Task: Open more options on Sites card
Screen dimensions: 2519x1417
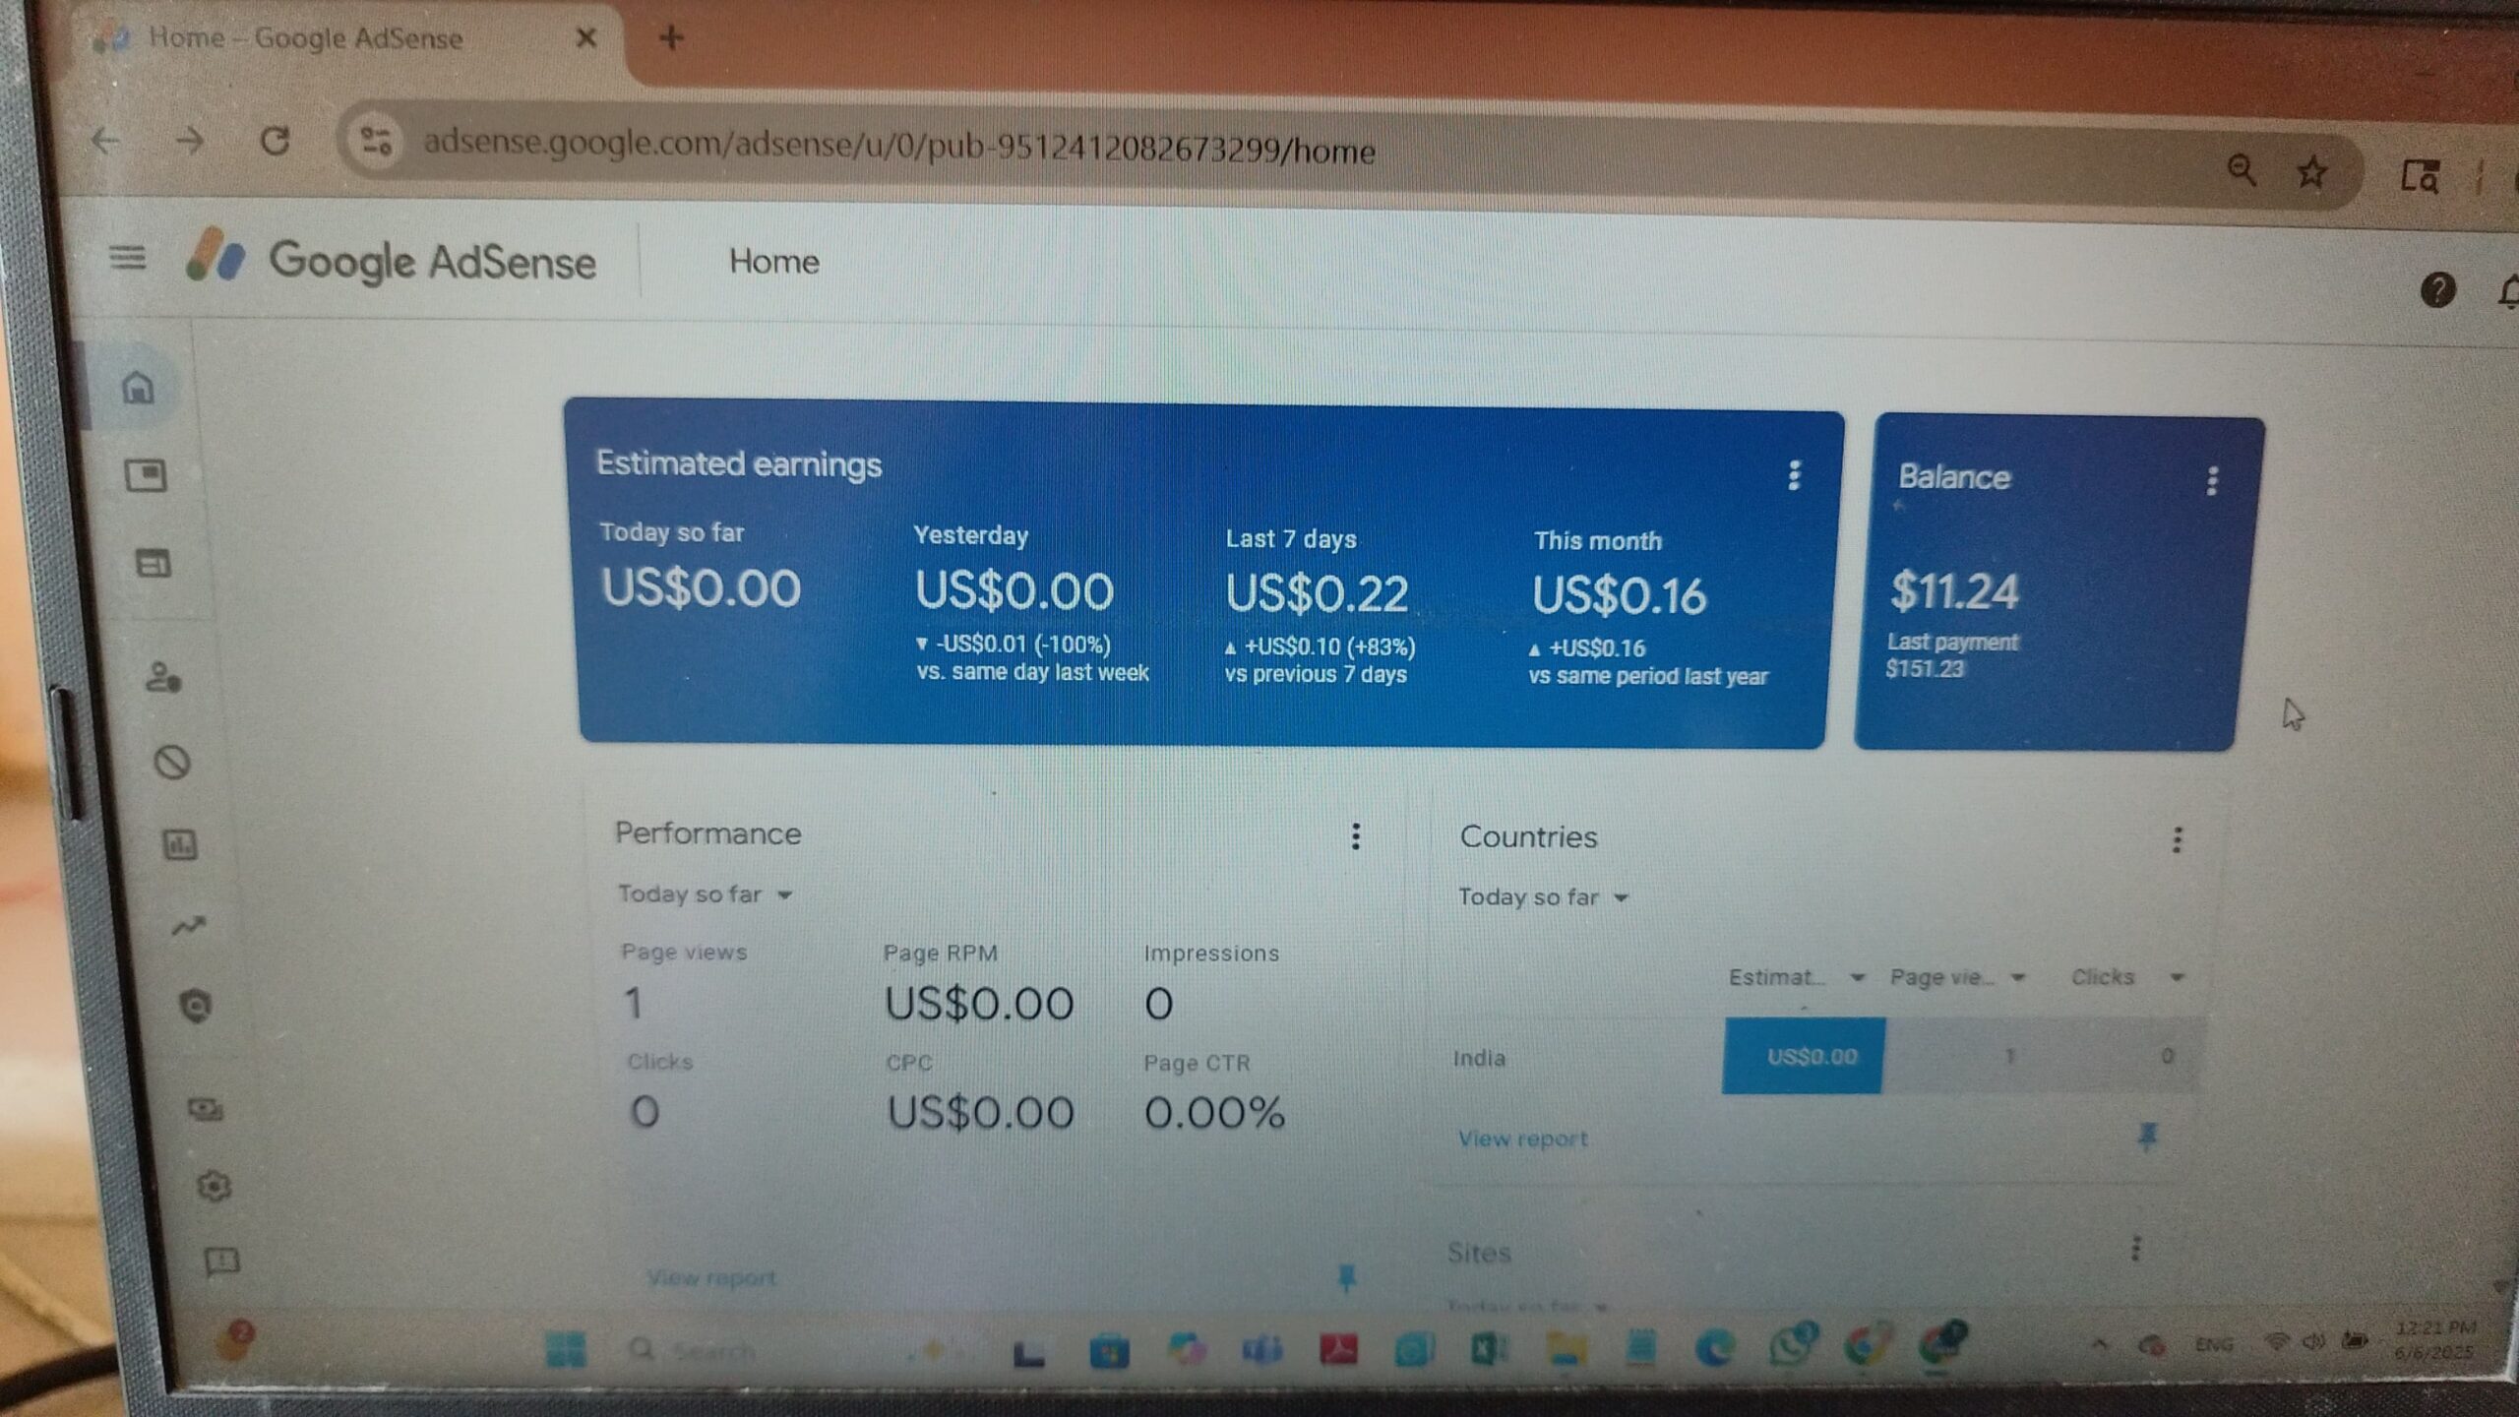Action: [2135, 1249]
